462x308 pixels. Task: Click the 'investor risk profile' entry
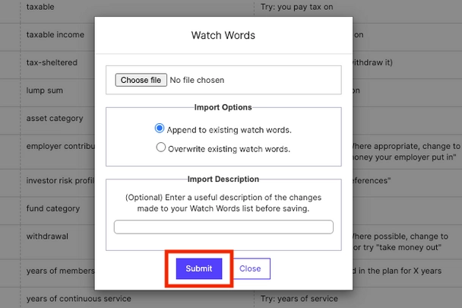[59, 180]
